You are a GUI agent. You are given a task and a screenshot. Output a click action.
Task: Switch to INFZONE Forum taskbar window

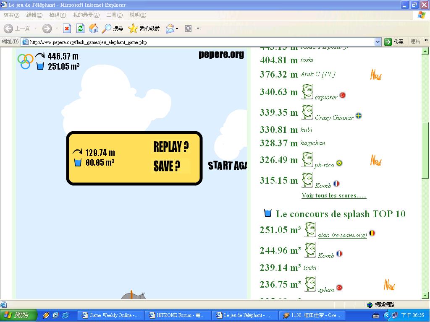coord(178,315)
